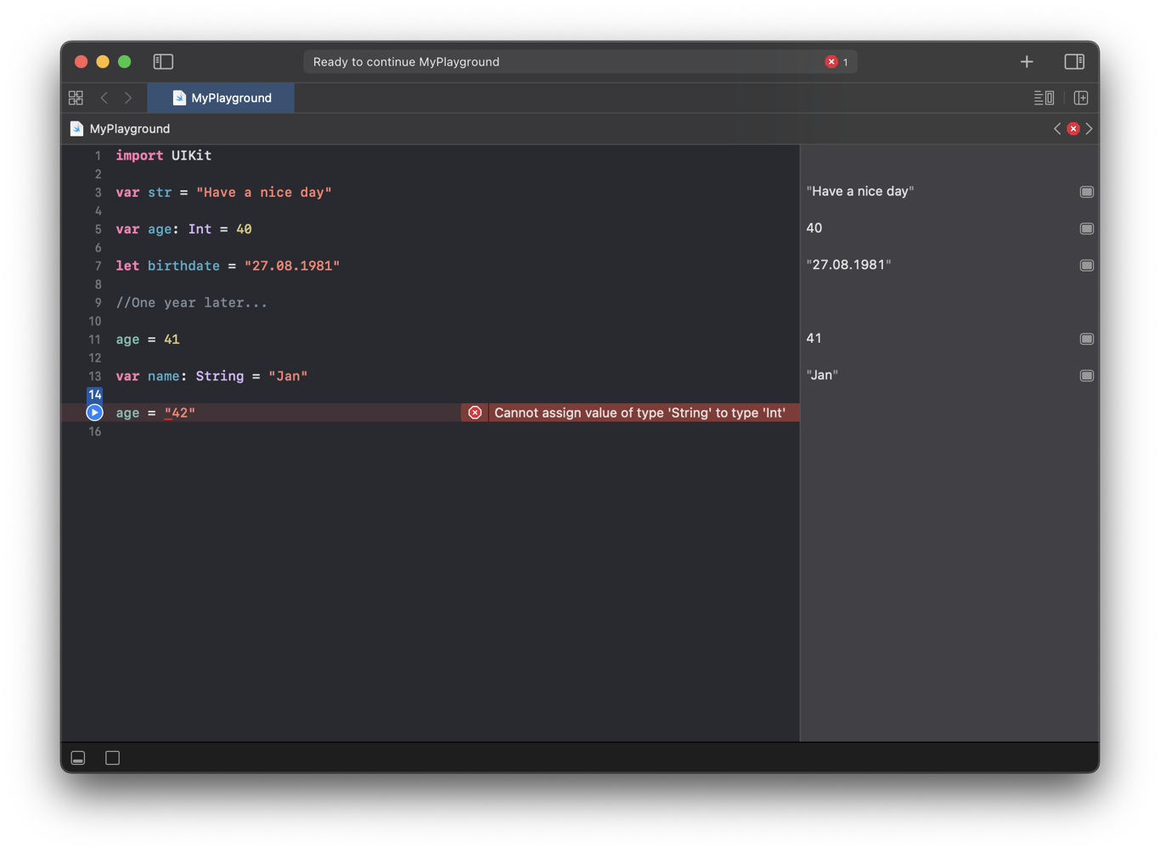Run the playground up to line 15
The image size is (1160, 853).
[x=94, y=412]
